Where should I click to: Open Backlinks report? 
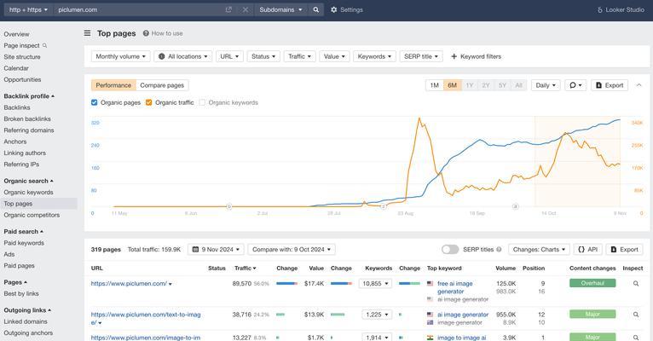point(17,107)
